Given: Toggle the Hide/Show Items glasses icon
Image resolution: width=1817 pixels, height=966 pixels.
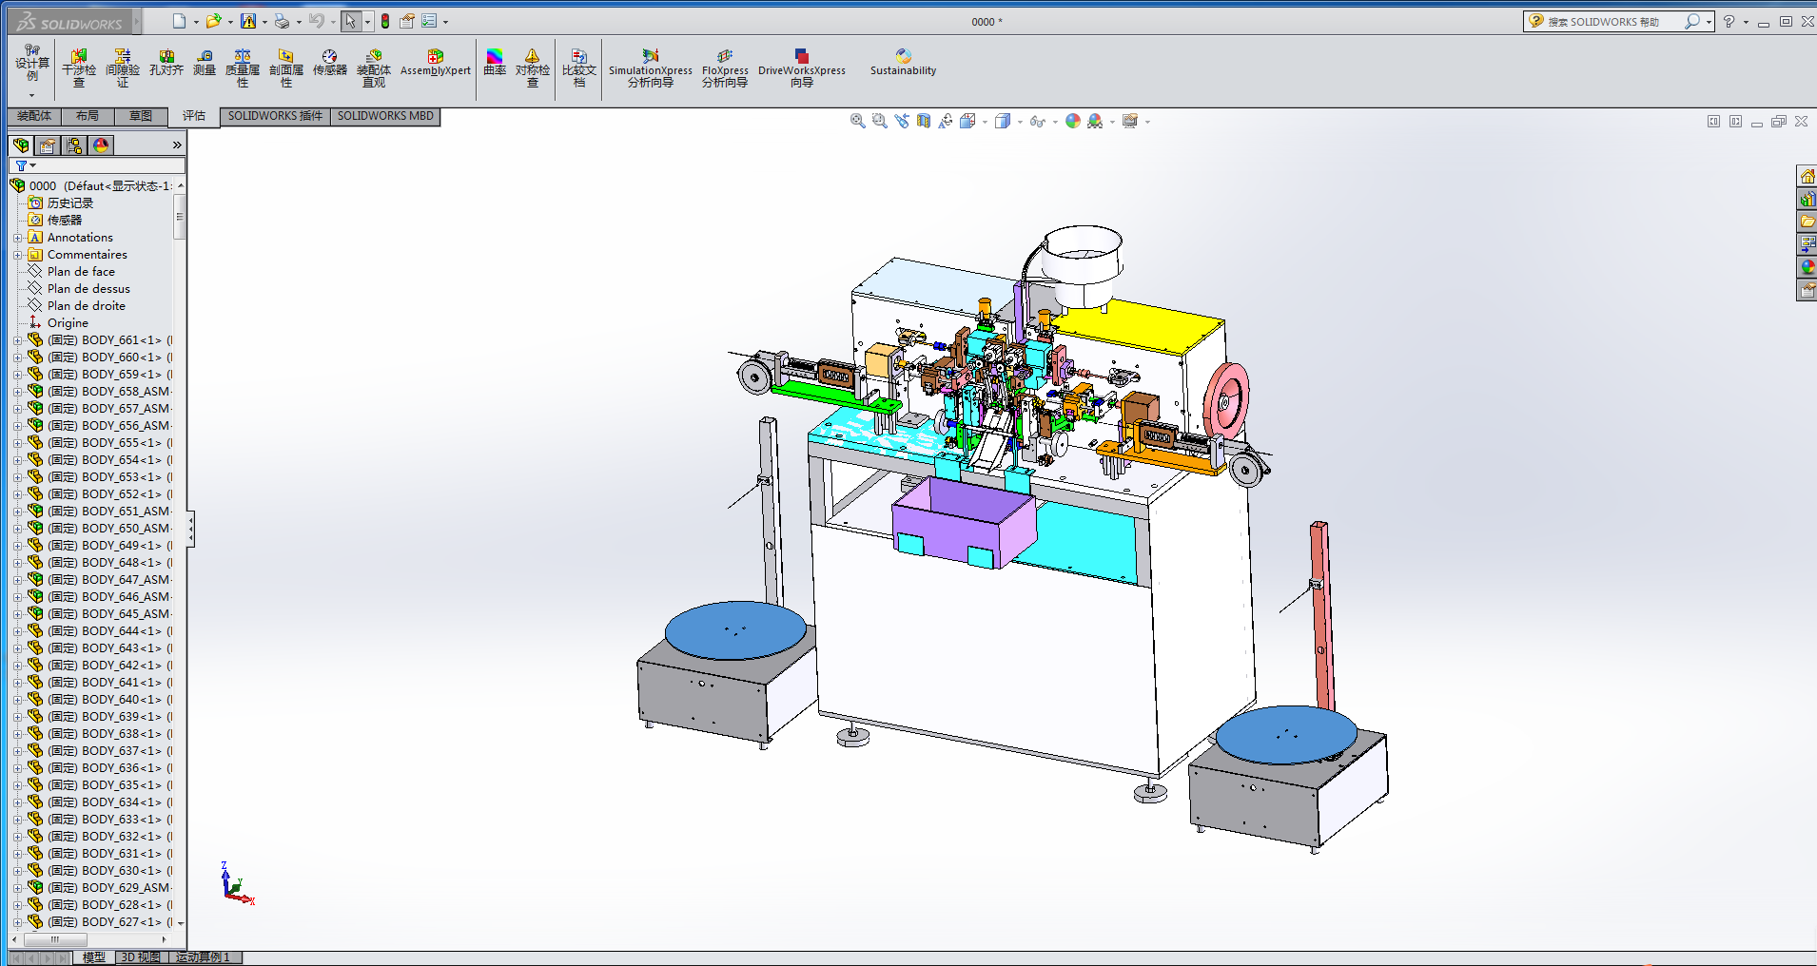Looking at the screenshot, I should [x=1037, y=122].
